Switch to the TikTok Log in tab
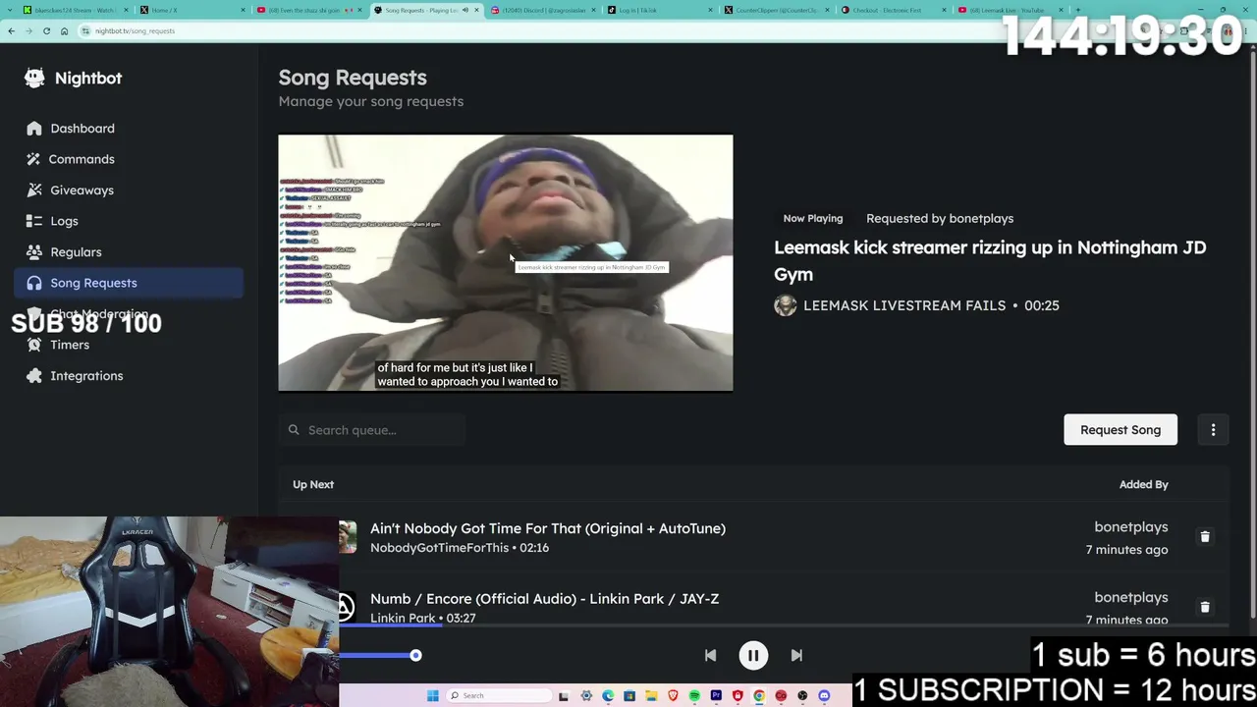1257x707 pixels. 660,10
